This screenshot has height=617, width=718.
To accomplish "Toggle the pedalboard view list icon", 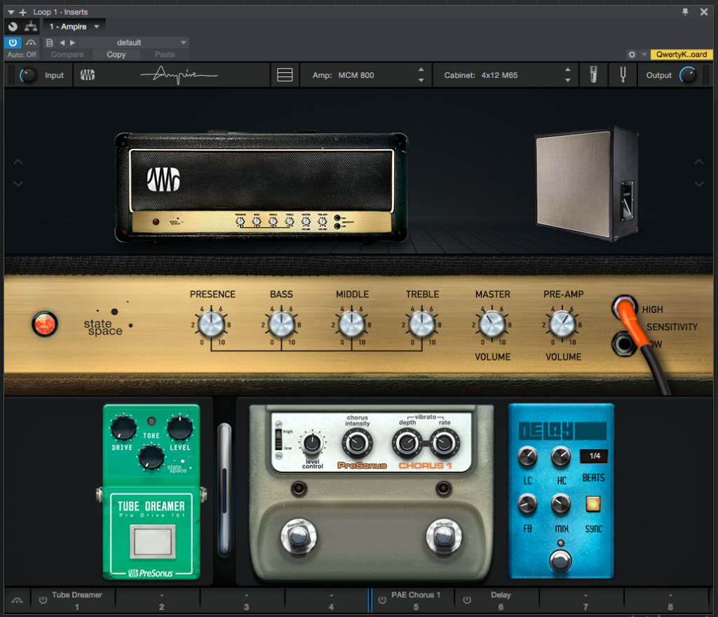I will pyautogui.click(x=285, y=74).
